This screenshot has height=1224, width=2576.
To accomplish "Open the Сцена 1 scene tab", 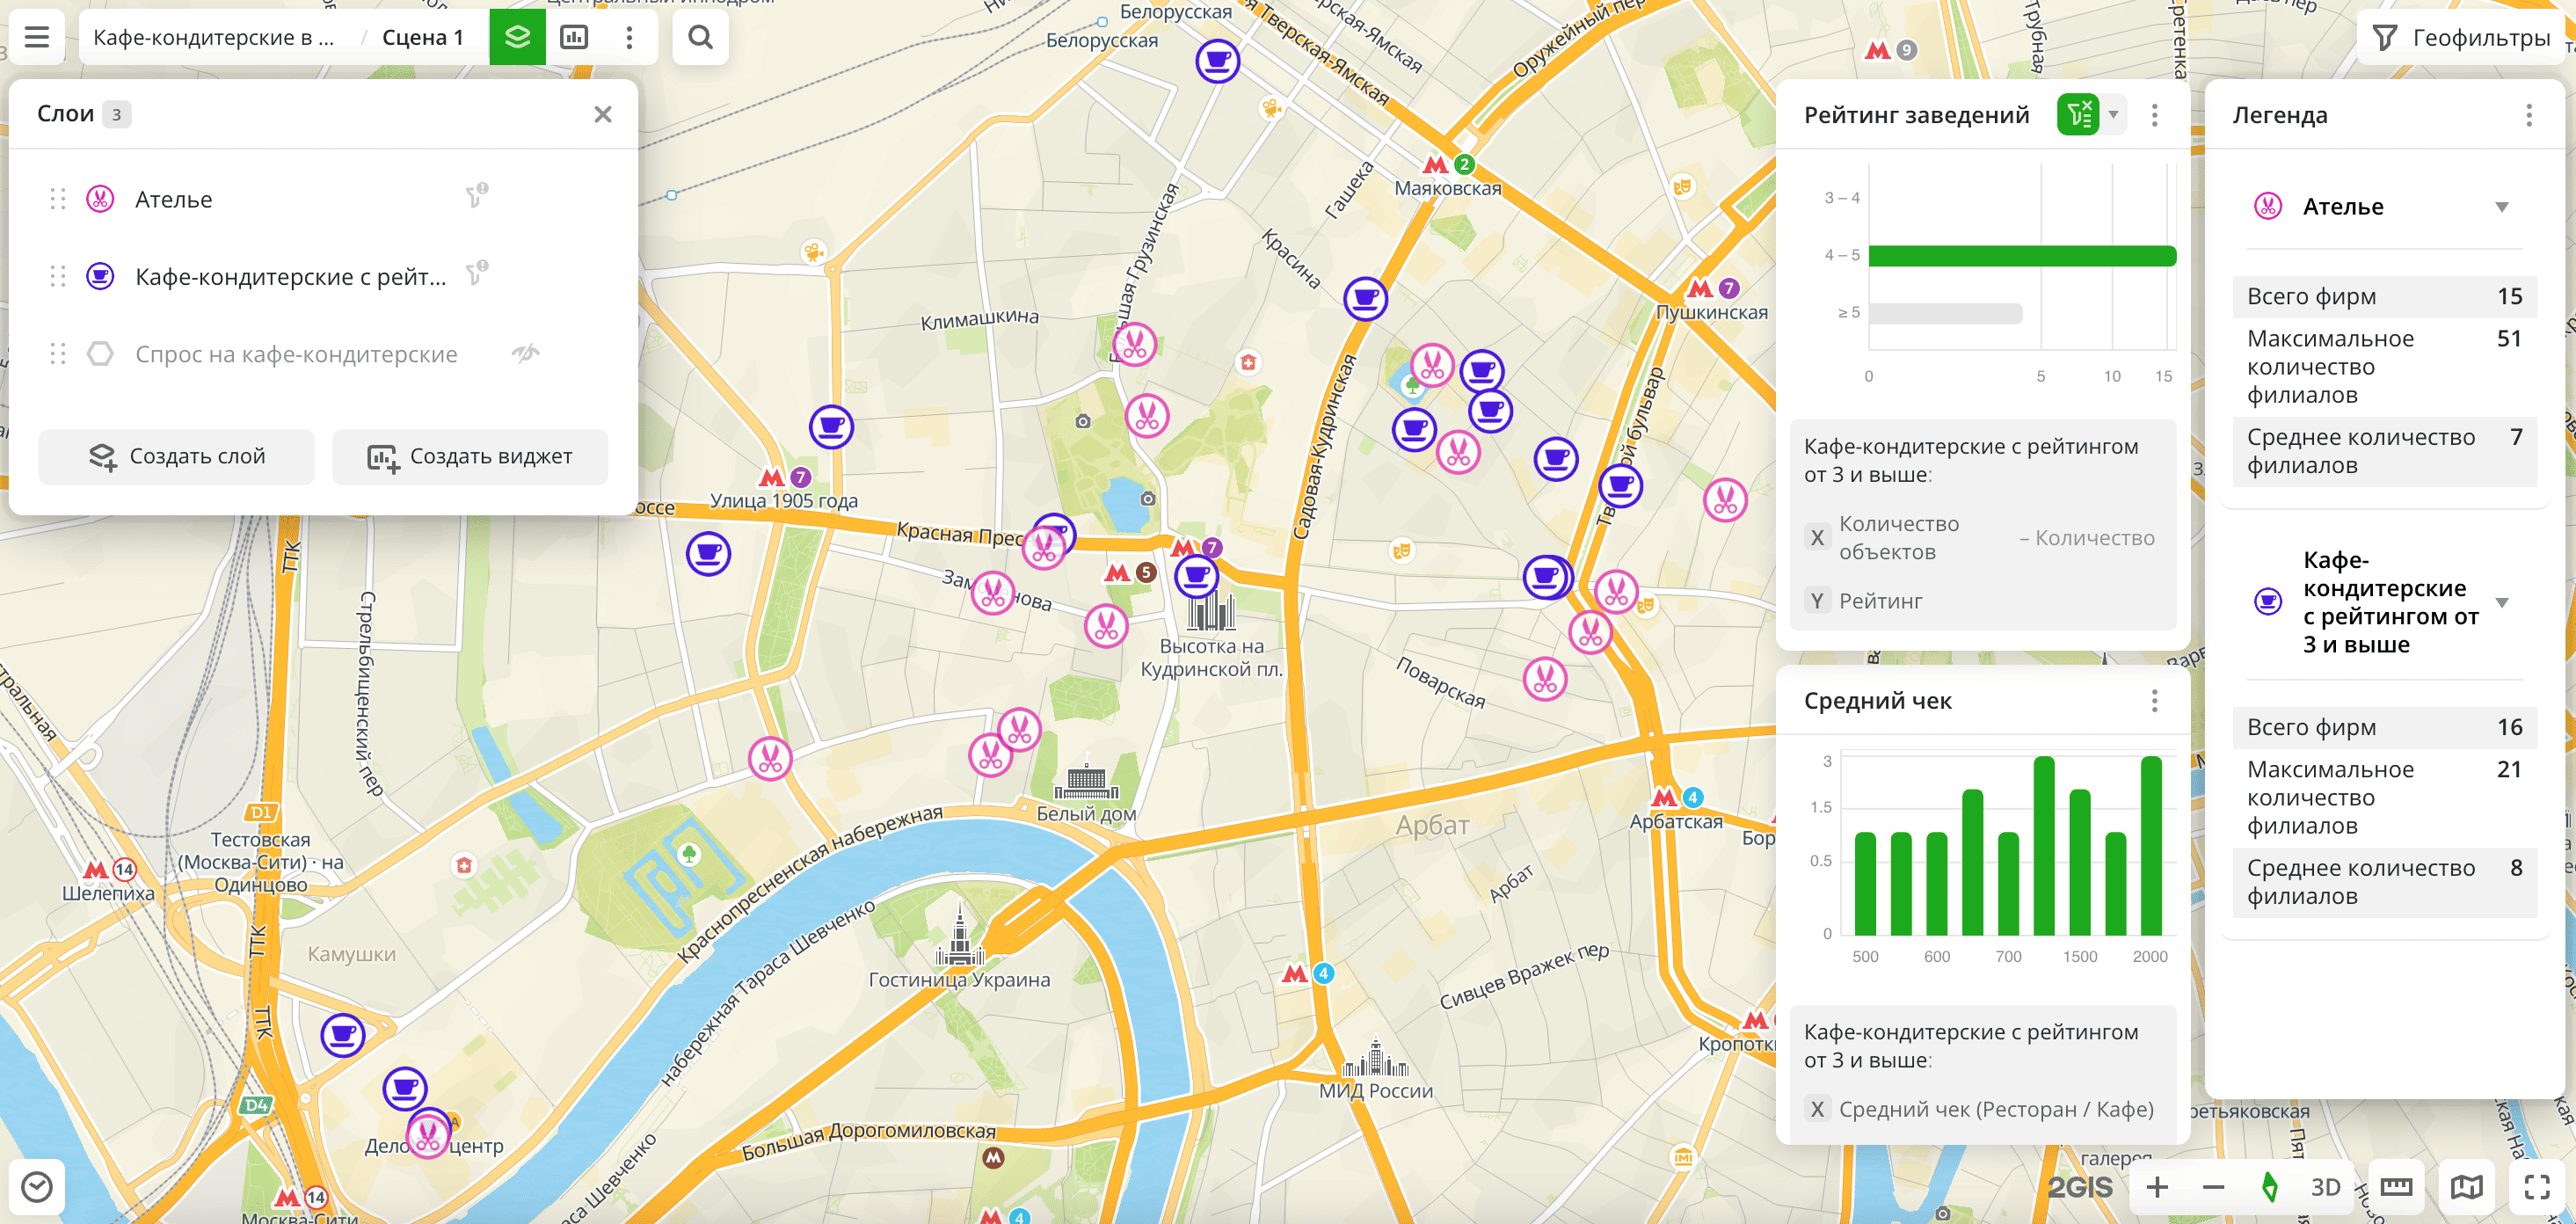I will [x=422, y=37].
